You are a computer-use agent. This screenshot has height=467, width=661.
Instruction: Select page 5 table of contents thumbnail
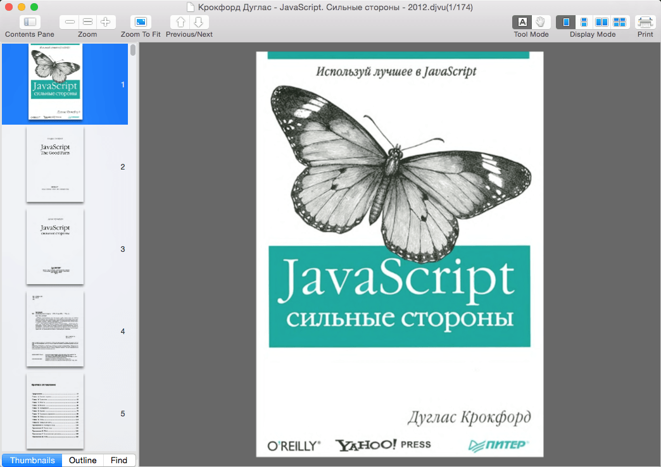[x=55, y=411]
